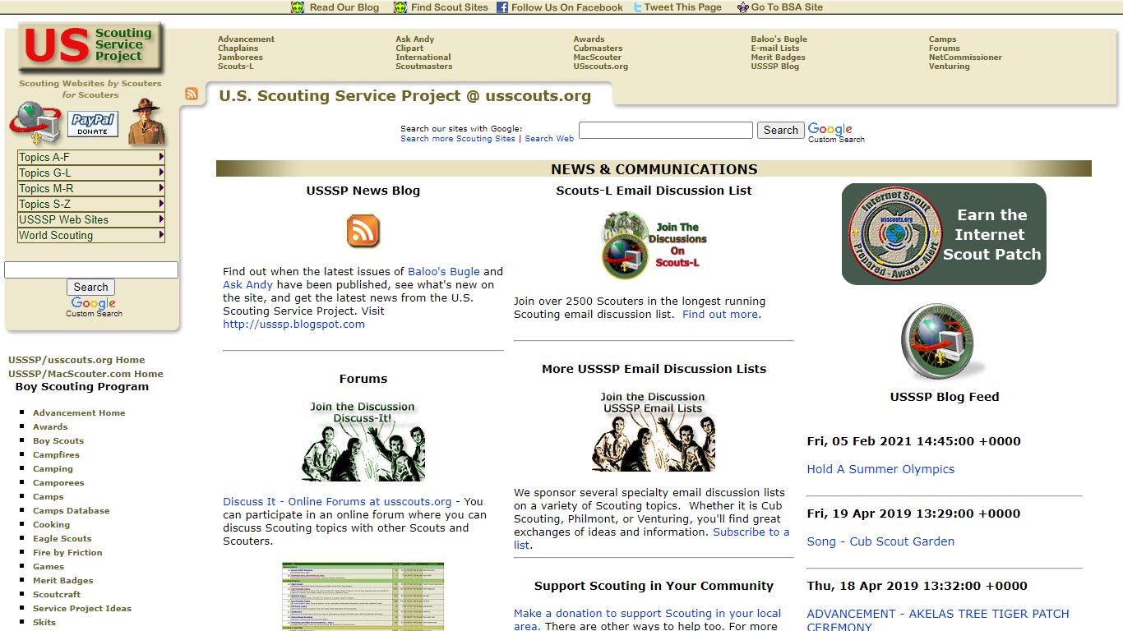
Task: Click the Find Scout Sites icon
Action: pos(400,7)
